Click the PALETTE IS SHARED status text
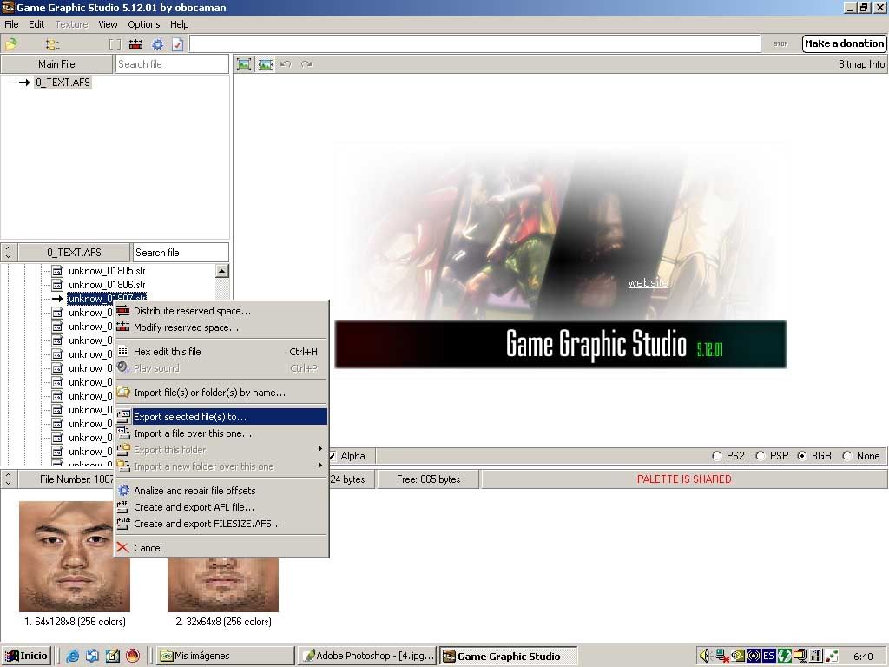Image resolution: width=889 pixels, height=667 pixels. click(x=684, y=479)
